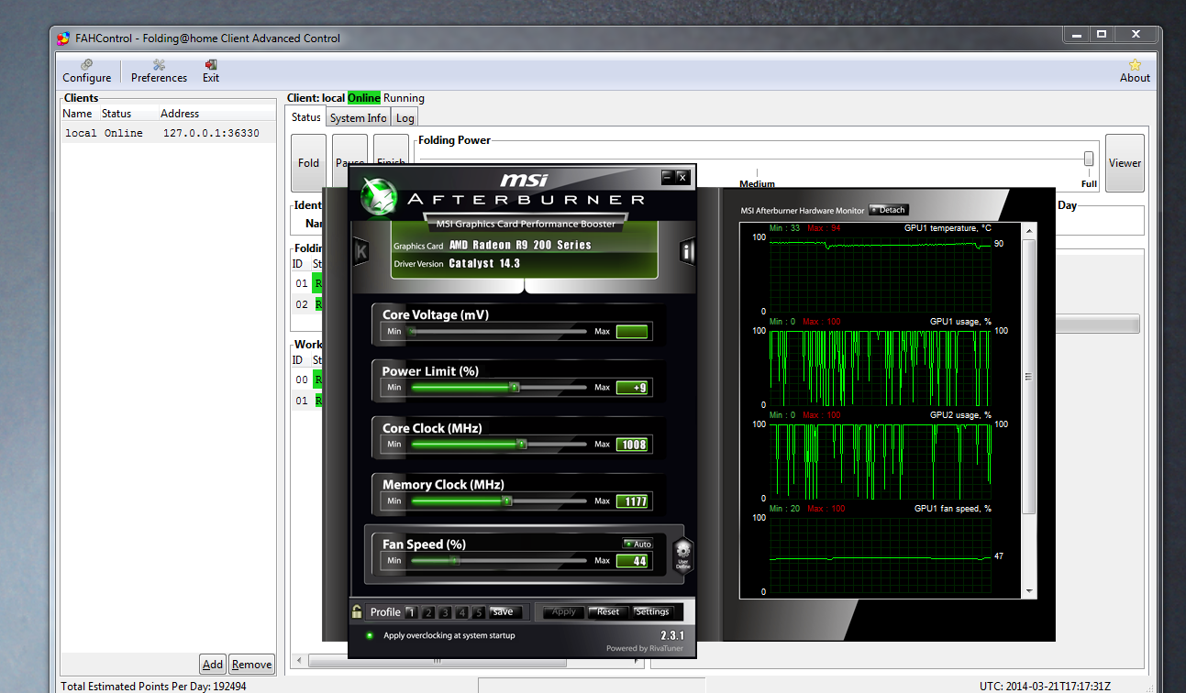Viewport: 1186px width, 693px height.
Task: Click the hardware monitor scrollbar down arrow
Action: tap(1029, 591)
